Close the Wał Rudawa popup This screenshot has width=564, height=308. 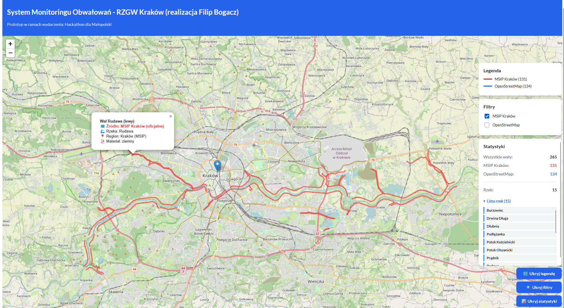tap(171, 116)
